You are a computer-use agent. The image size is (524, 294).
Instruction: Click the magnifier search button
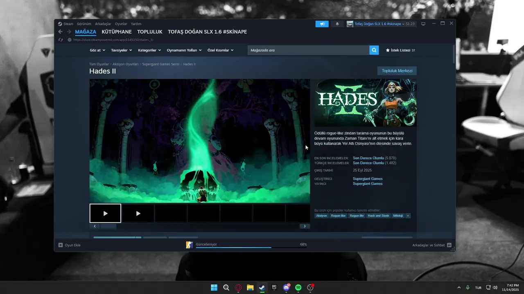pos(374,50)
